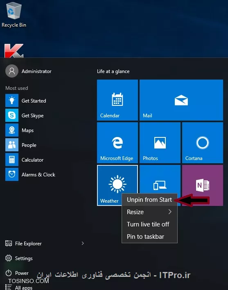228x290 pixels.
Task: Expand File Explorer jump list chevron
Action: coord(83,243)
